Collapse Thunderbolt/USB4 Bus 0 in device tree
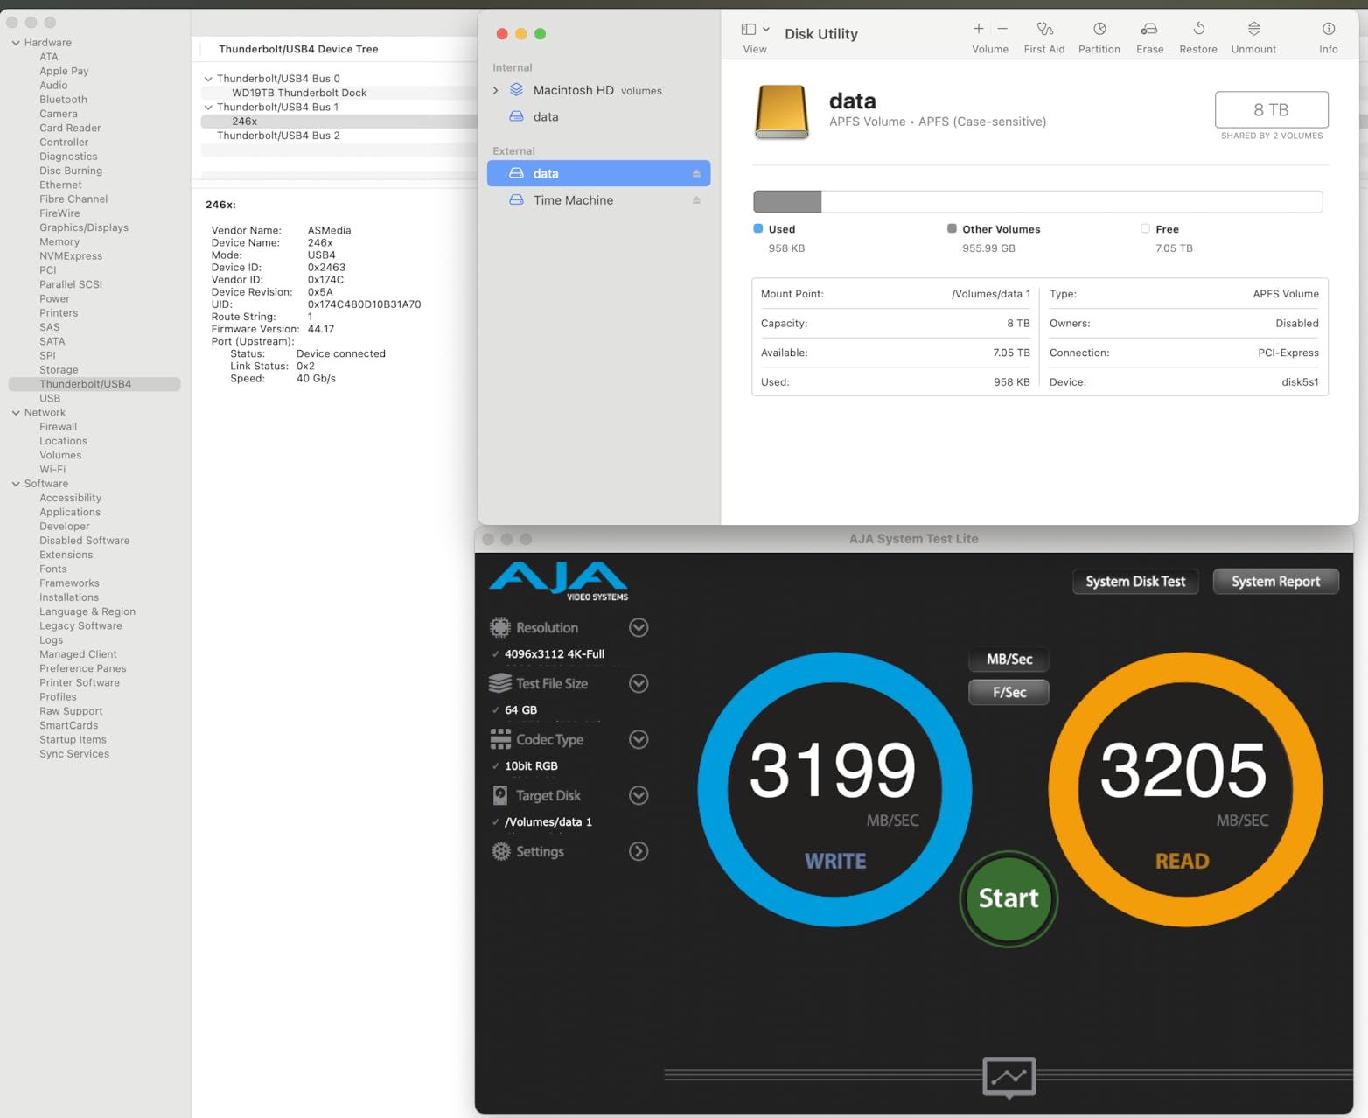 point(208,79)
